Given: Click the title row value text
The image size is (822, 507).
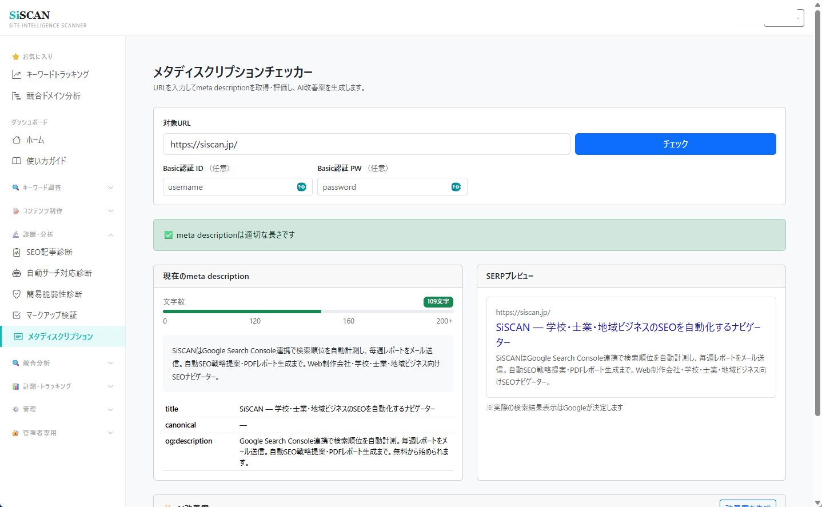Looking at the screenshot, I should coord(337,409).
